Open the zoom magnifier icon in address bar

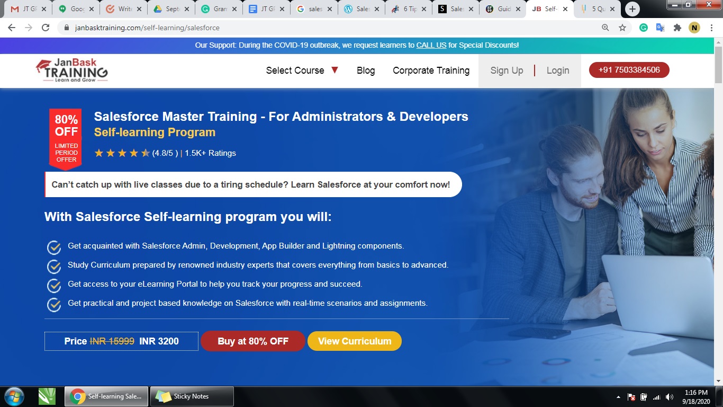[605, 28]
